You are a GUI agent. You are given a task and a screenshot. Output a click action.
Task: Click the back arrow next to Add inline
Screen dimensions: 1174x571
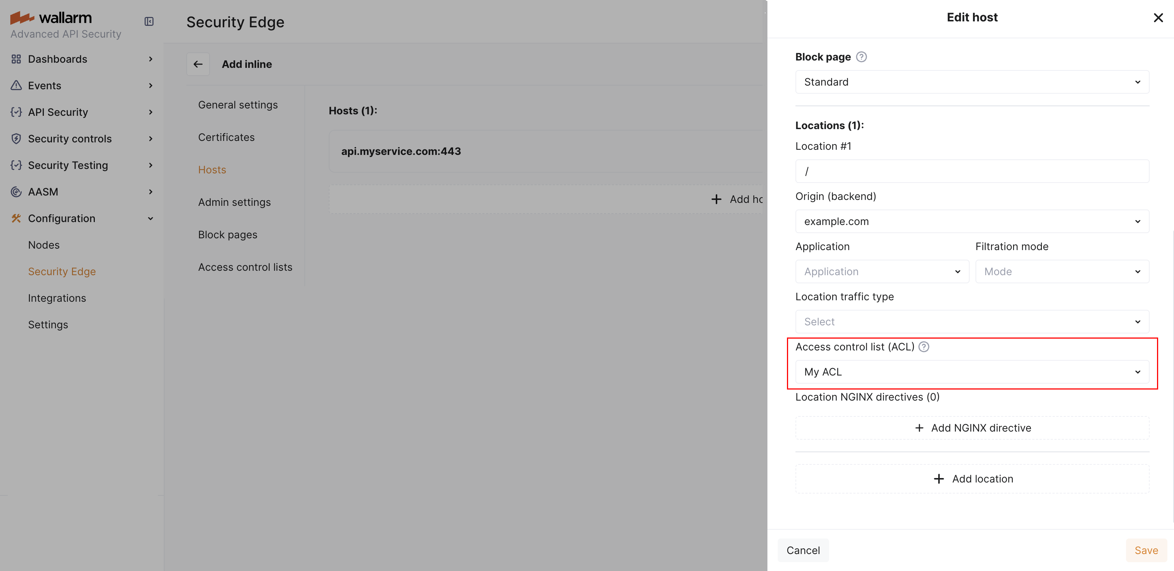coord(198,64)
